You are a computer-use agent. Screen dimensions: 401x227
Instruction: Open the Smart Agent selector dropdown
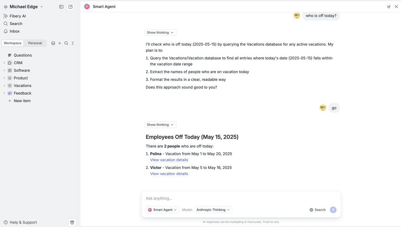tap(162, 210)
